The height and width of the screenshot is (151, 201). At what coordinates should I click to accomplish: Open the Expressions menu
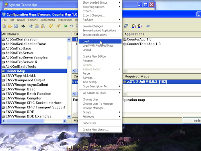coord(65,20)
